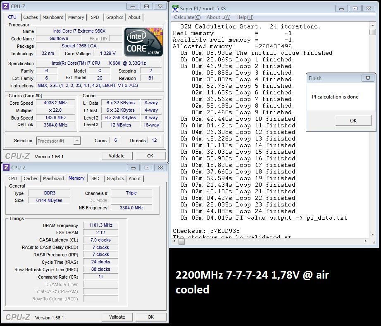This screenshot has height=326, width=381.
Task: Click the CAS# Latency value 7.0 clocks
Action: [100, 240]
